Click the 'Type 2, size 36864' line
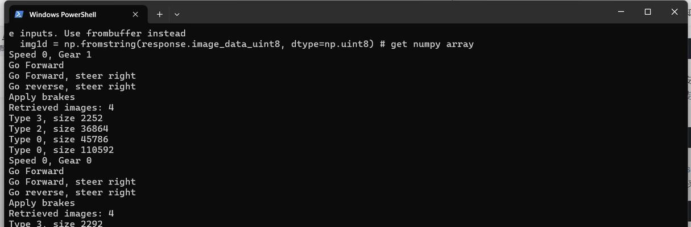This screenshot has height=227, width=691. click(59, 129)
